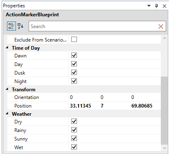Viewport: 169px width, 154px height.
Task: Uncheck the Dusk checkbox
Action: (74, 73)
